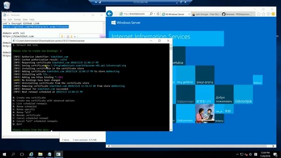The height and width of the screenshot is (158, 281).
Task: Open Task View on the taskbar
Action: (22, 154)
